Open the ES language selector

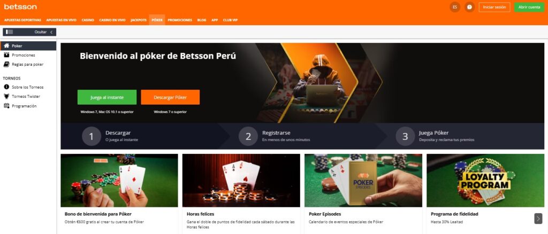click(455, 7)
